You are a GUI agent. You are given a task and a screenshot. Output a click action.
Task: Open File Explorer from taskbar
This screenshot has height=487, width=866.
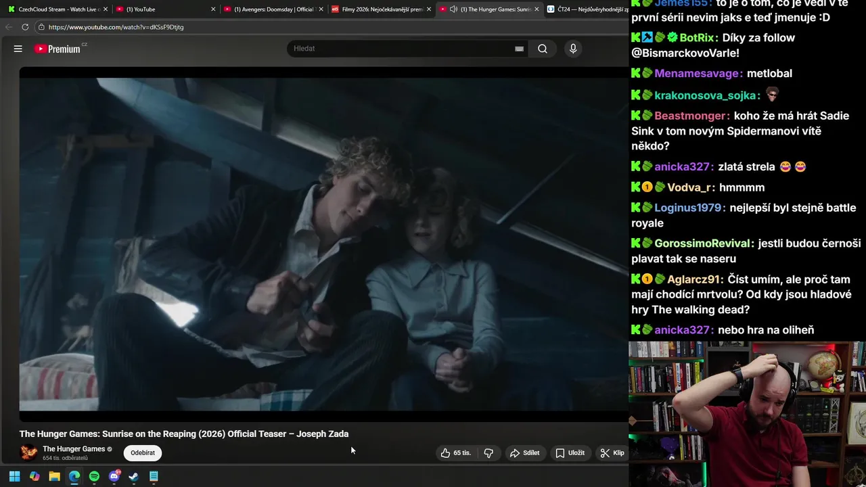click(54, 476)
